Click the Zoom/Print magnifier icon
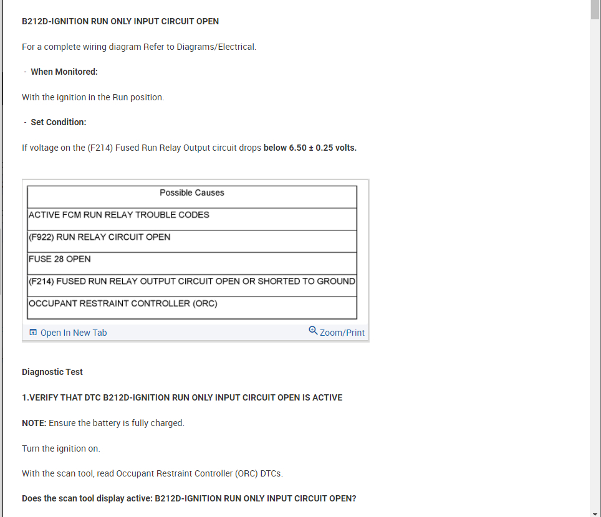This screenshot has height=517, width=601. pos(313,331)
